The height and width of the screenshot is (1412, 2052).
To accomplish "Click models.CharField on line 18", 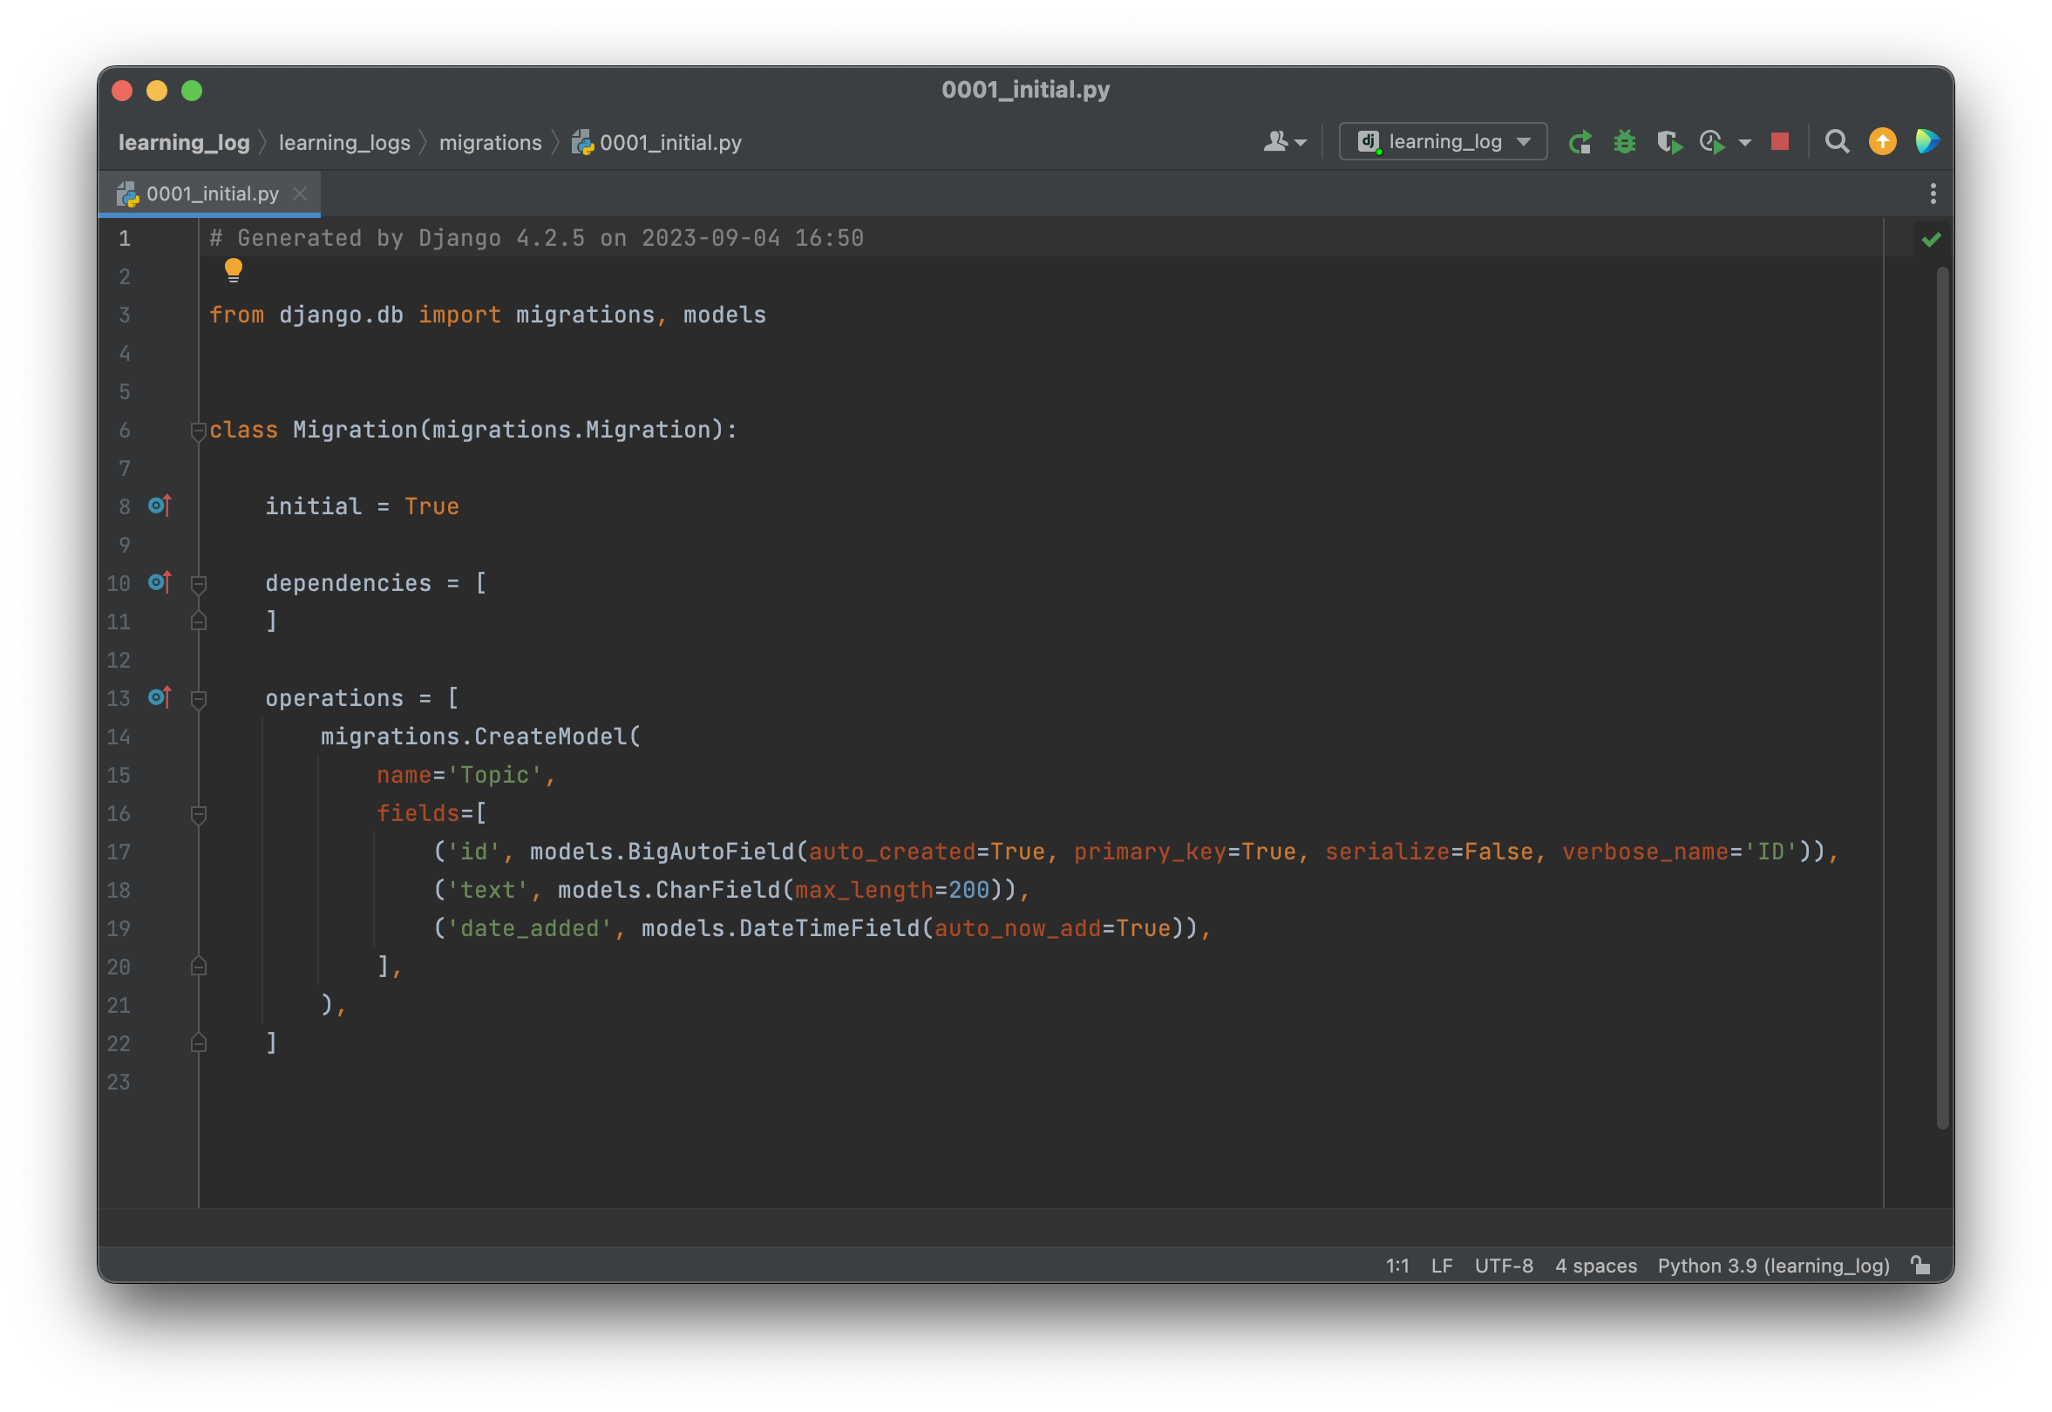I will (x=669, y=890).
